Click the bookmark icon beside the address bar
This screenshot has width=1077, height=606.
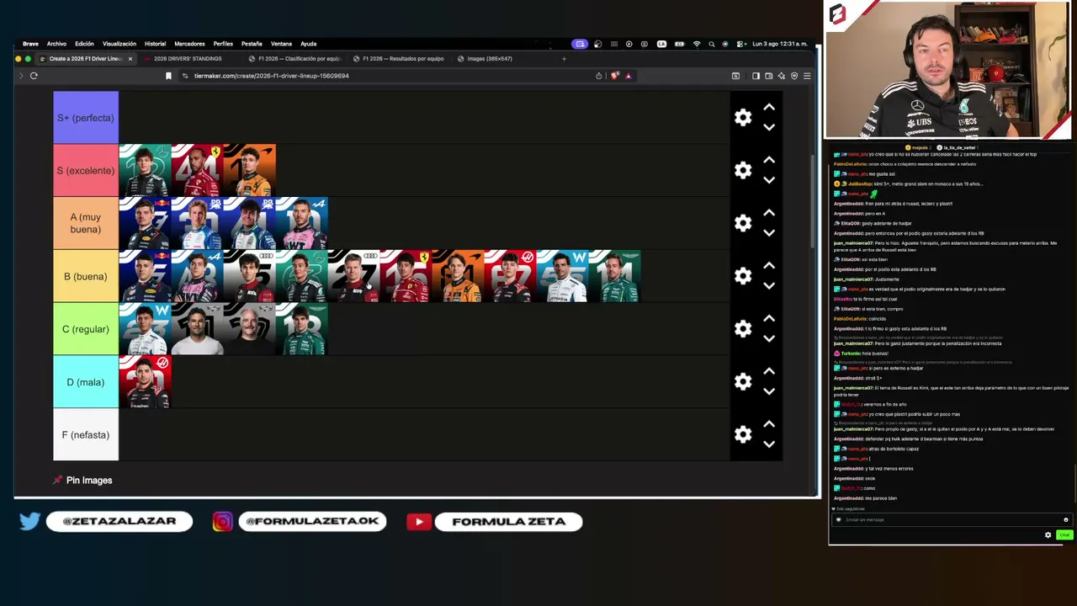(x=168, y=76)
